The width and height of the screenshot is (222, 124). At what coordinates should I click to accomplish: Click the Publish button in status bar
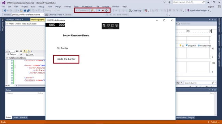(x=214, y=122)
